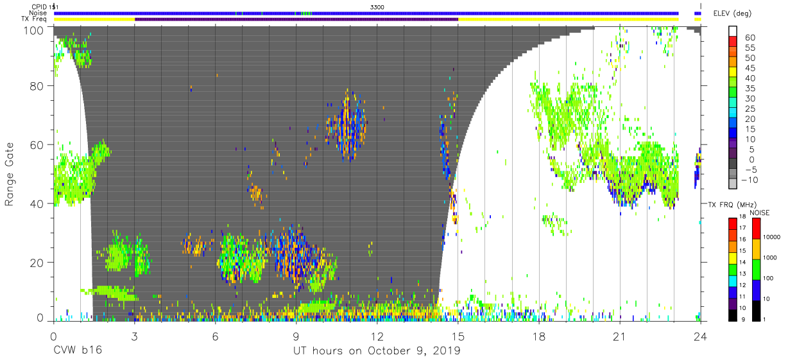Select the "Range Gate" y-axis label

(x=10, y=175)
